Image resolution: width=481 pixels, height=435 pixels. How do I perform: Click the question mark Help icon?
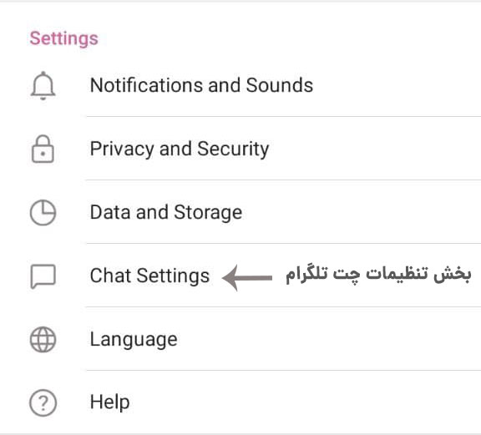tap(43, 402)
